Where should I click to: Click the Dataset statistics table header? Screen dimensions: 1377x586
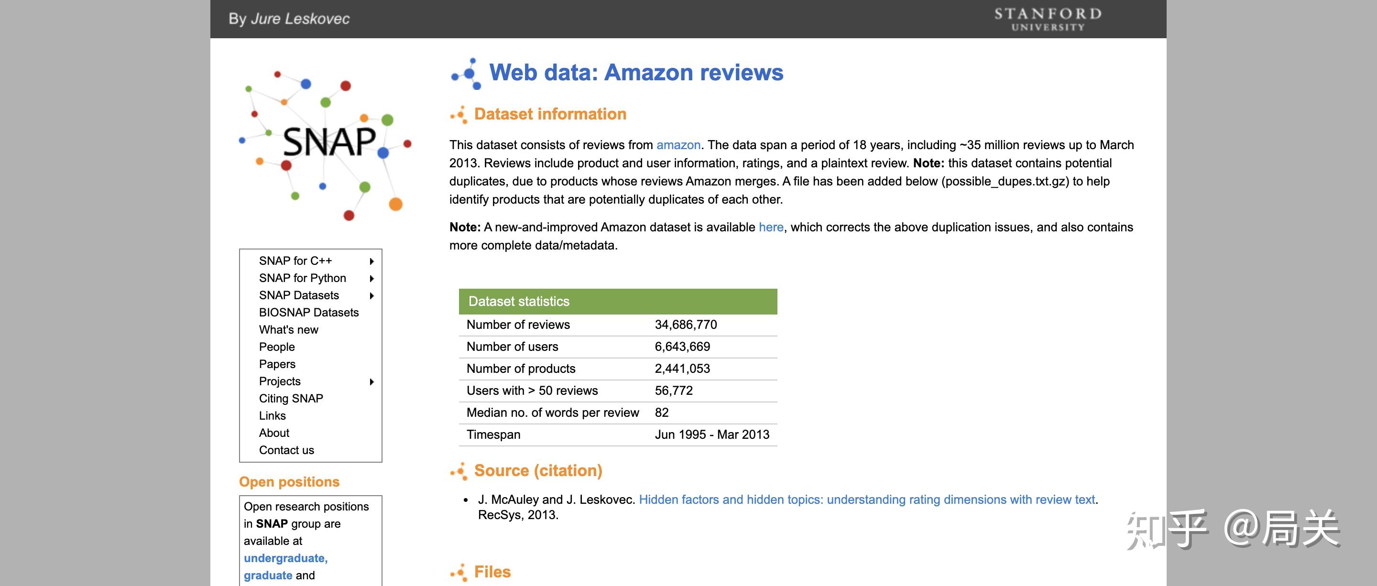[617, 301]
